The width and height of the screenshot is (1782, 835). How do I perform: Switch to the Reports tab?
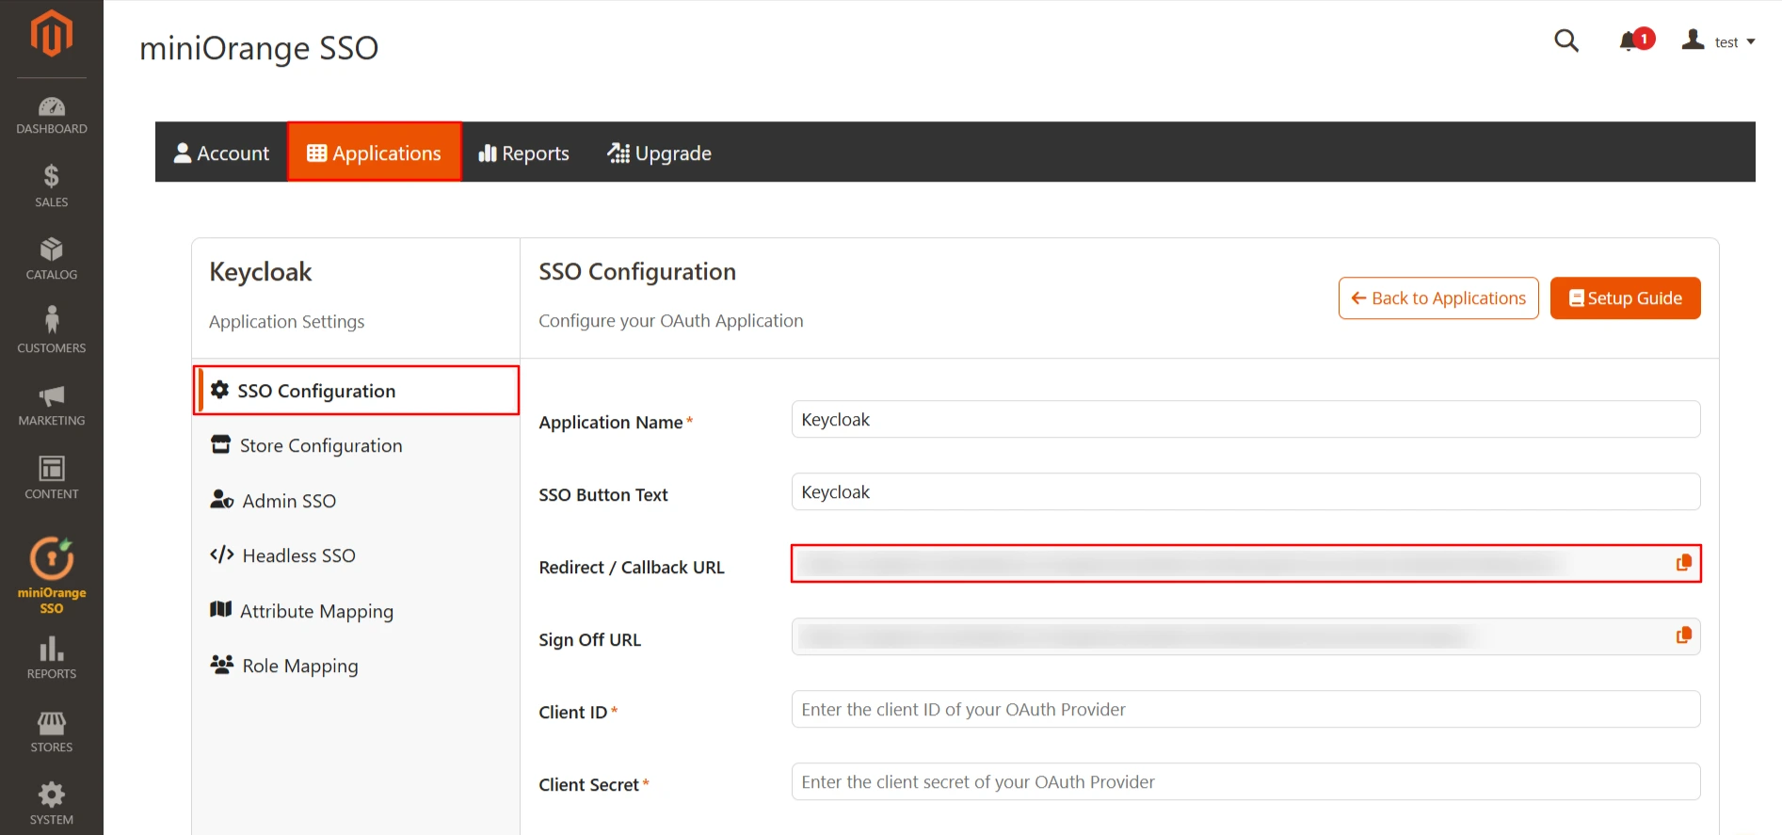(524, 153)
